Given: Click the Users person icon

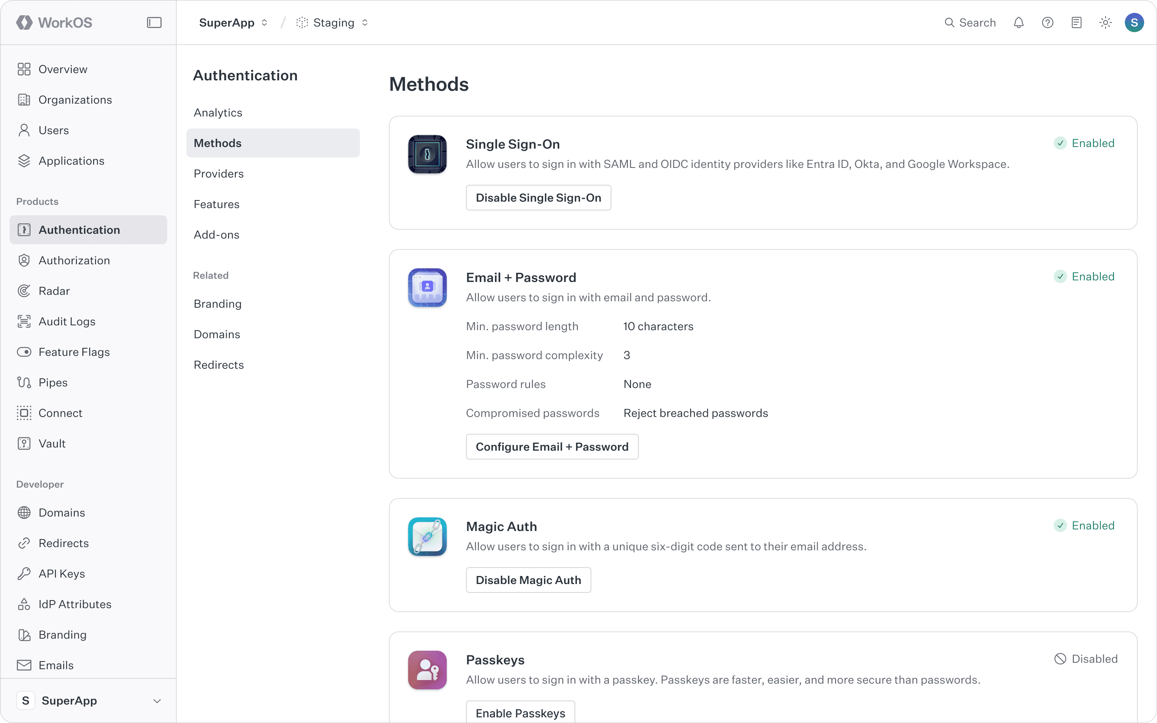Looking at the screenshot, I should 24,131.
